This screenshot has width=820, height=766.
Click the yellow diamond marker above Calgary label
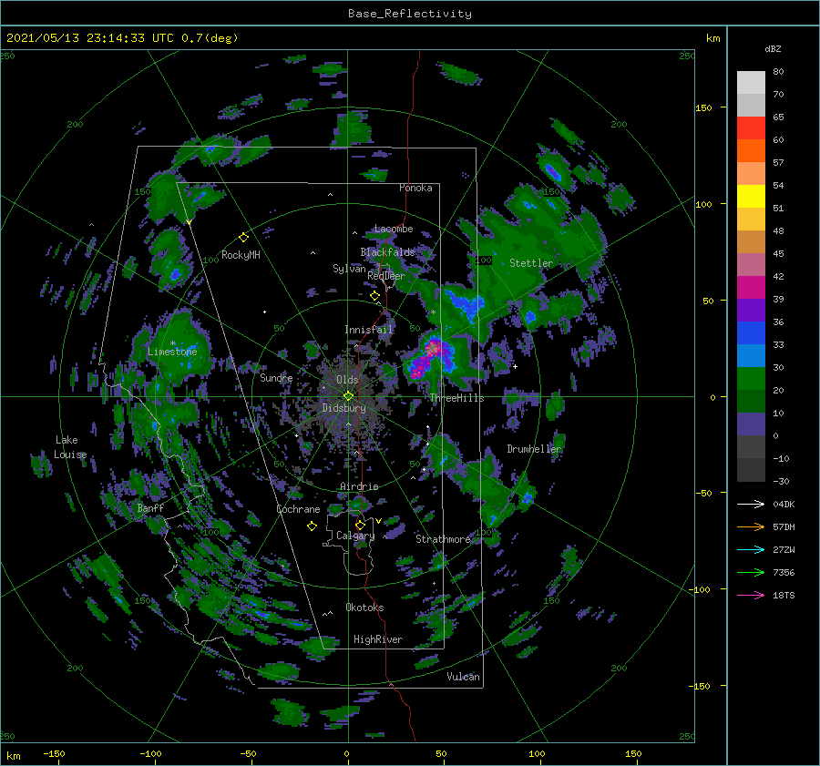click(360, 525)
